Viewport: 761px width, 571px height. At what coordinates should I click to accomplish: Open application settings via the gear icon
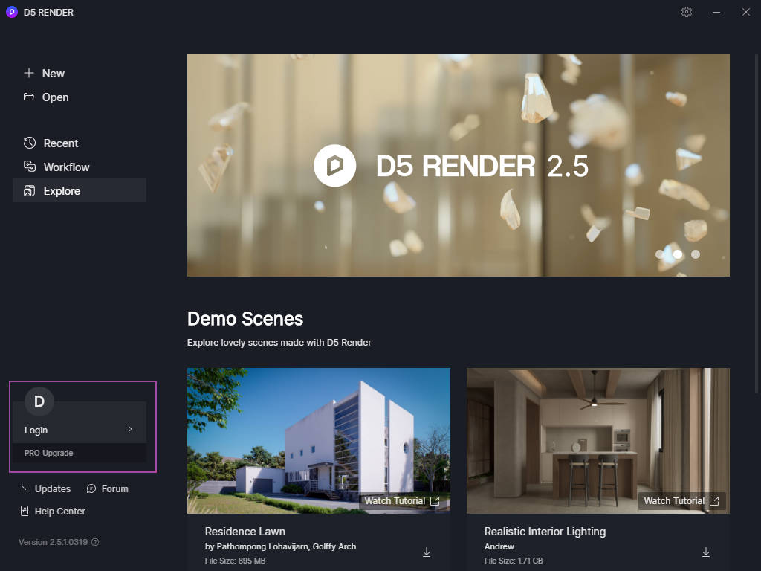pos(686,12)
